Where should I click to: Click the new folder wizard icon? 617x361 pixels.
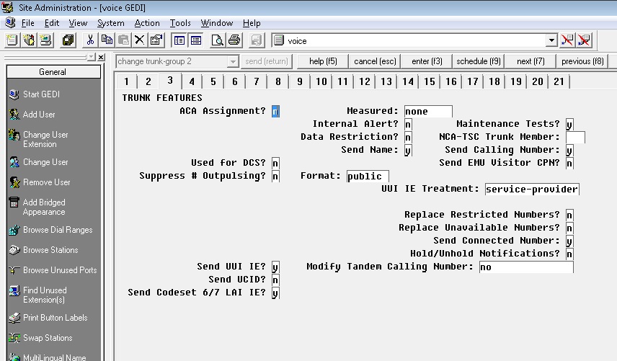click(x=29, y=40)
